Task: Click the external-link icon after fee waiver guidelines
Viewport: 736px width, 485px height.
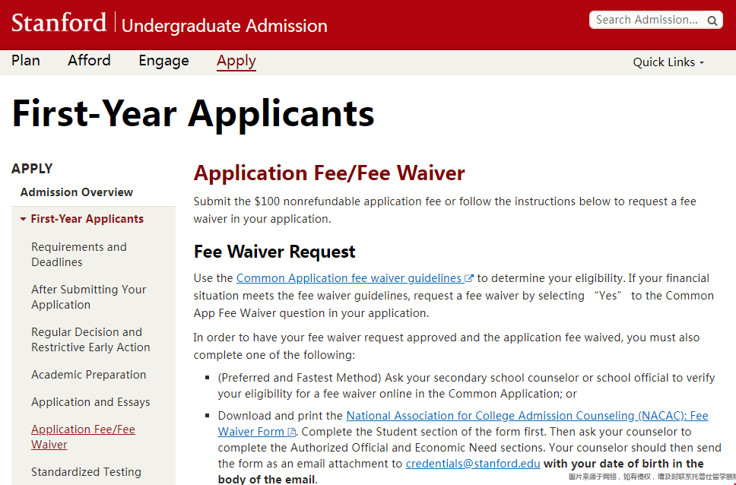Action: tap(469, 278)
